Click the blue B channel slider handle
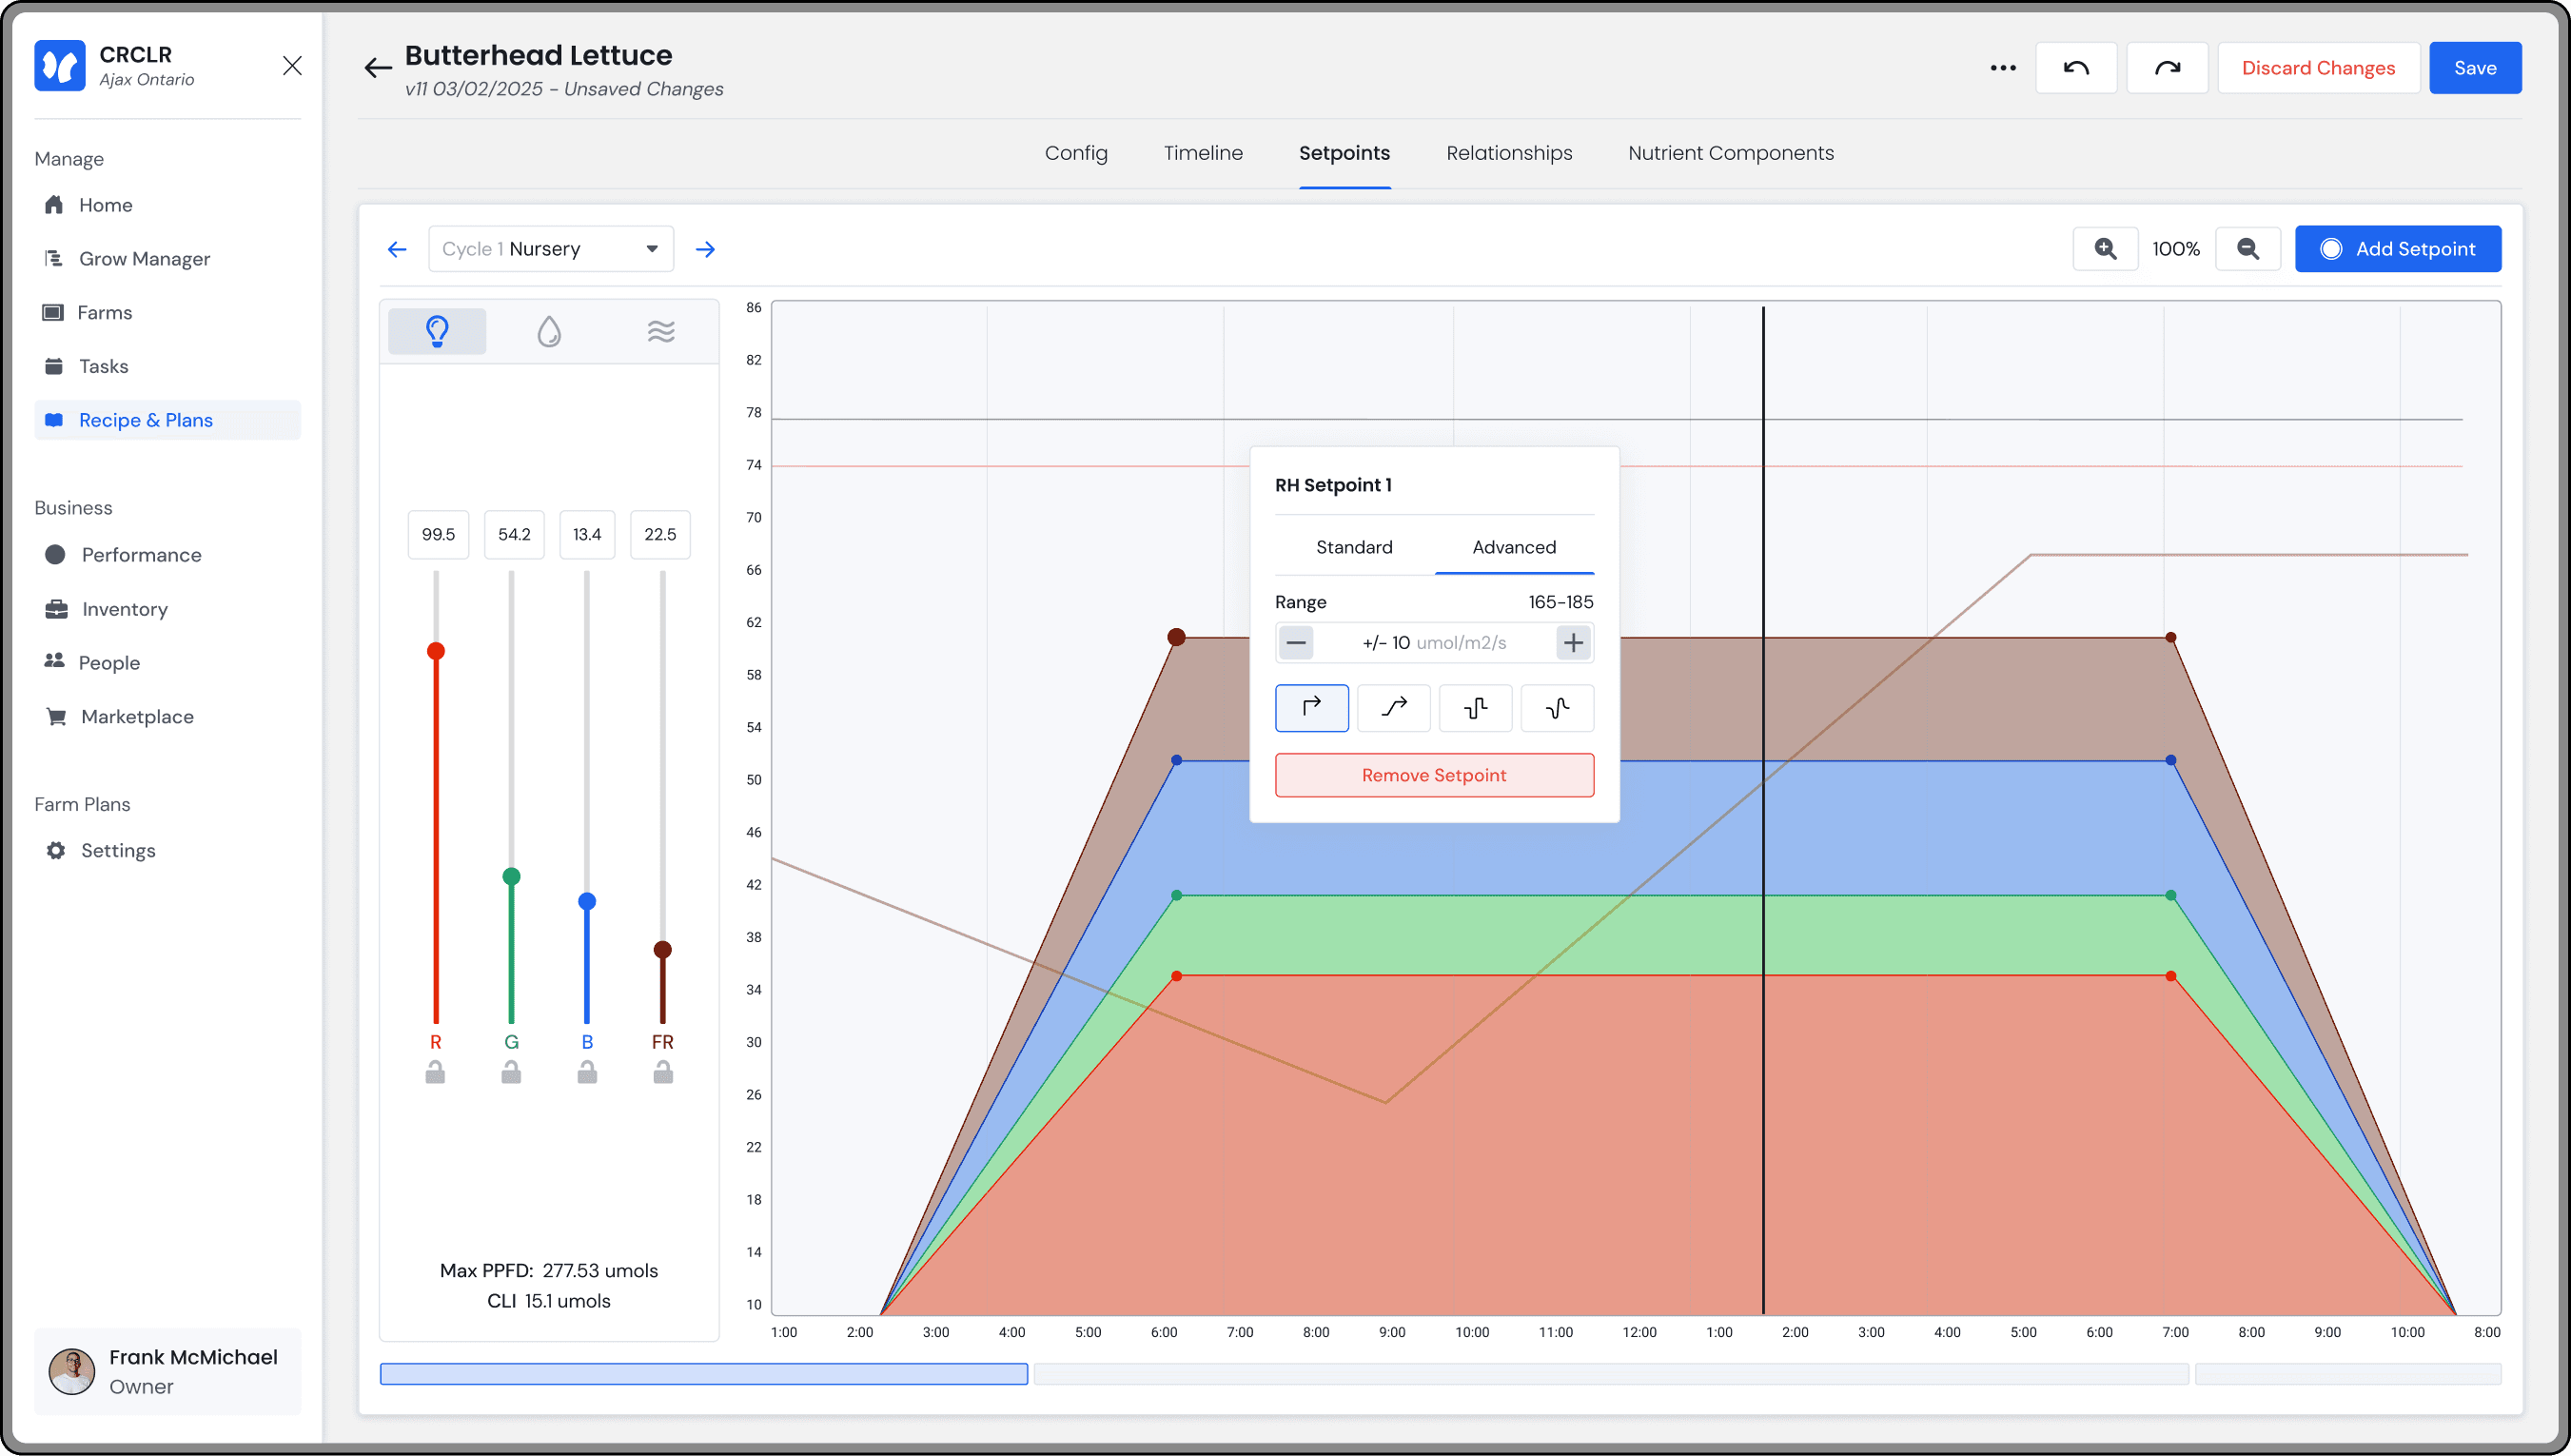 (x=587, y=902)
